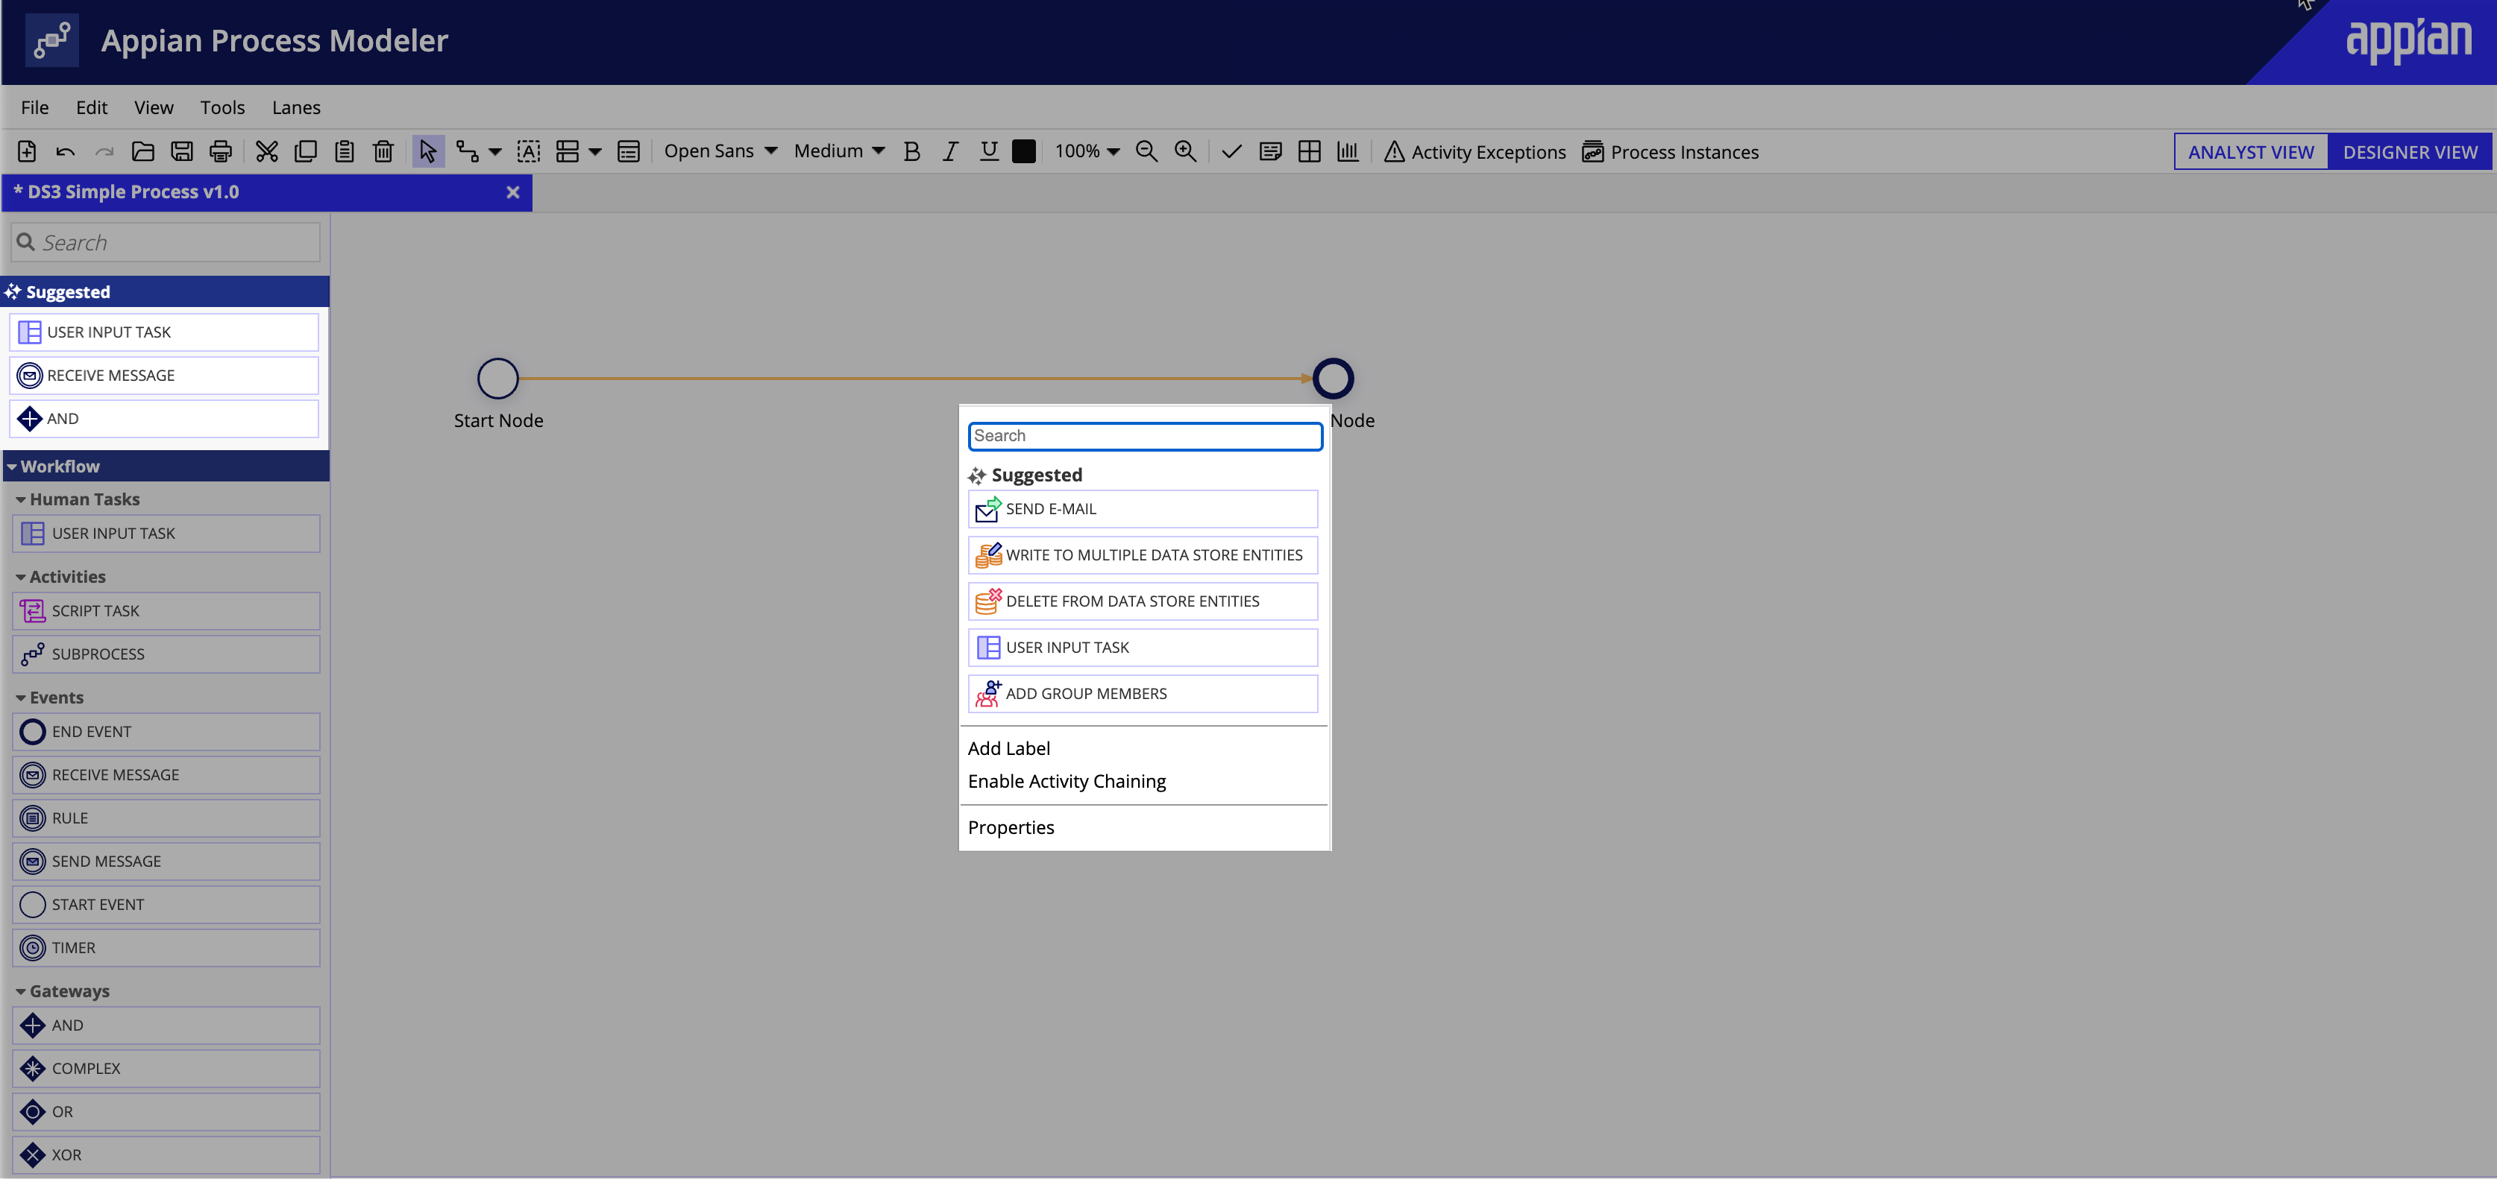Click the AND gateway icon in sidebar
The width and height of the screenshot is (2497, 1179).
(x=31, y=1025)
